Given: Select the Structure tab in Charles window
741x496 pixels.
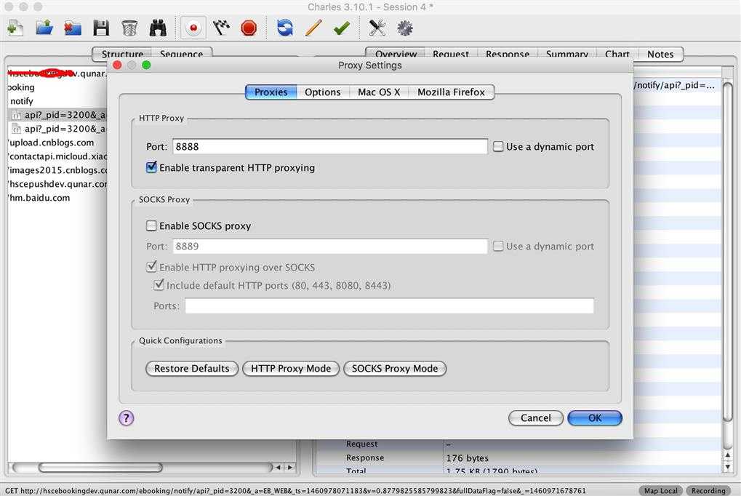Looking at the screenshot, I should pos(122,54).
